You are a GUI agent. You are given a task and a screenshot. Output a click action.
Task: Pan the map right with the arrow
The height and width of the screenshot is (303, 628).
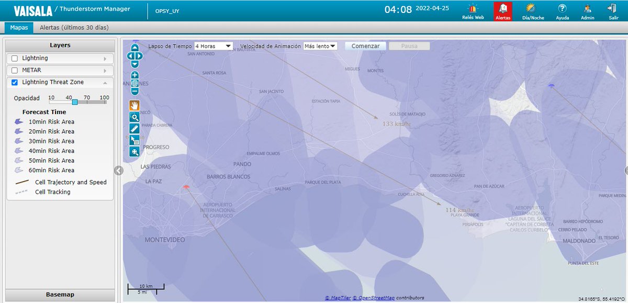click(139, 56)
